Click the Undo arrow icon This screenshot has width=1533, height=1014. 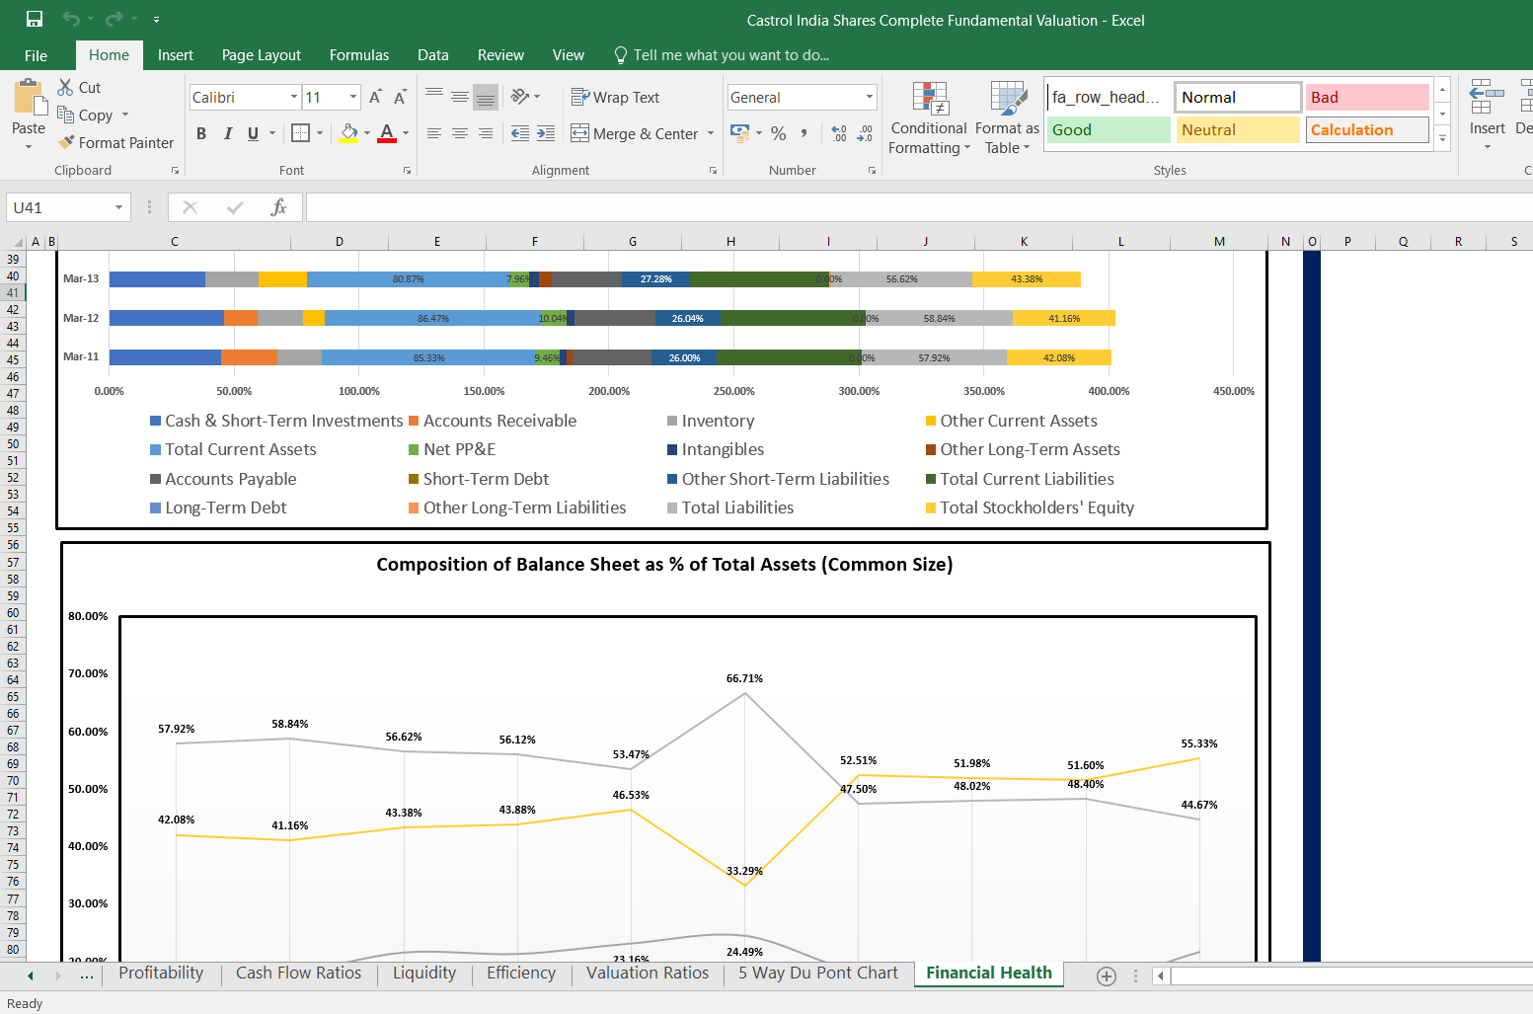point(70,19)
